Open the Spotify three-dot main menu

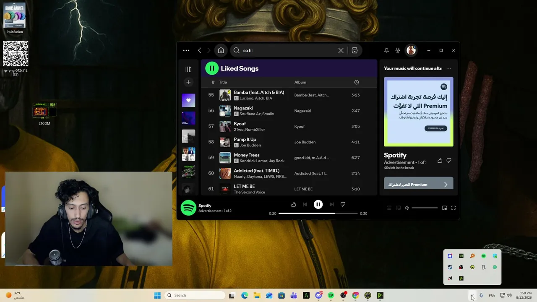tap(186, 50)
